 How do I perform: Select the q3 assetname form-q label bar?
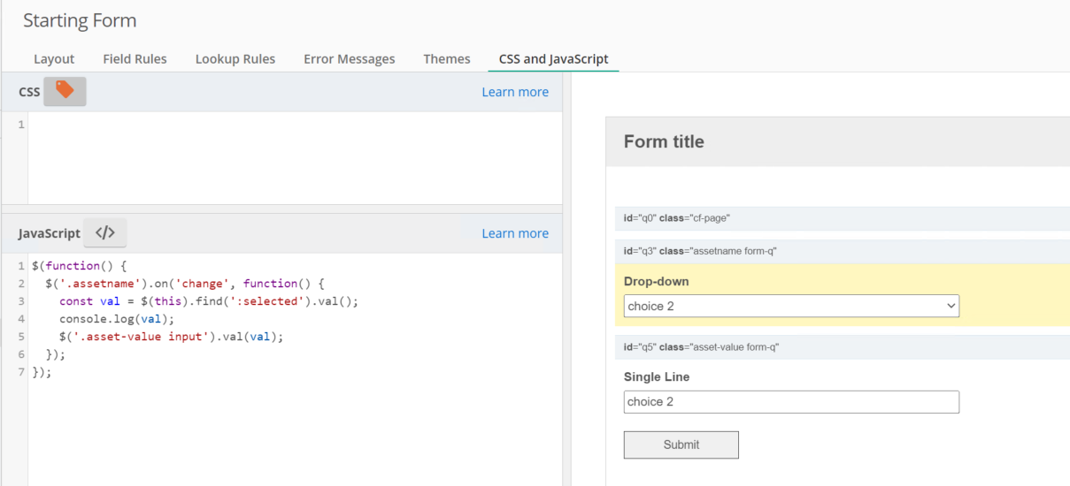841,252
